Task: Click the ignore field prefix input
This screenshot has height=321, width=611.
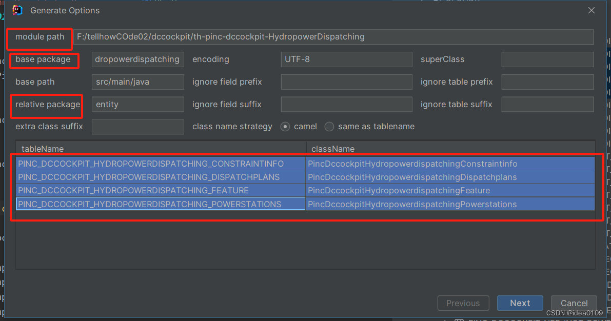Action: tap(346, 82)
